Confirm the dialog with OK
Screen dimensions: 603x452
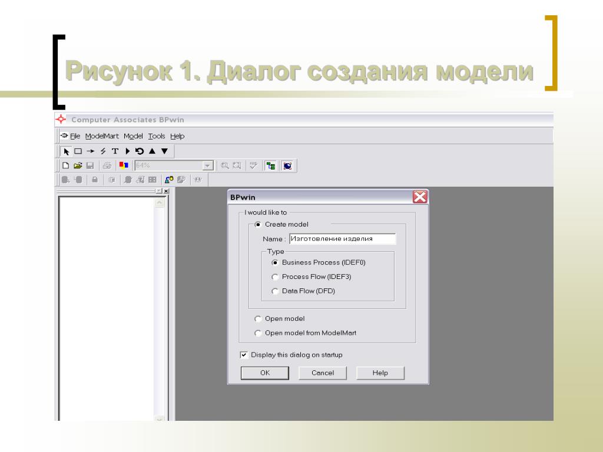[x=265, y=373]
